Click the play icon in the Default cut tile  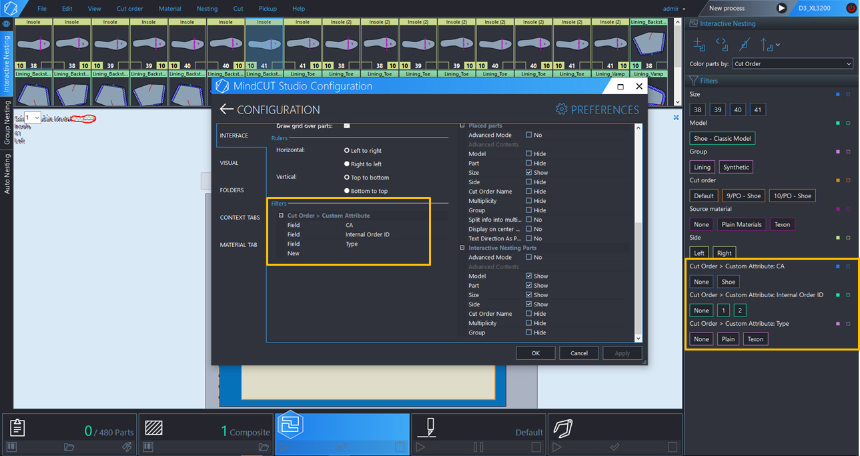click(x=420, y=447)
